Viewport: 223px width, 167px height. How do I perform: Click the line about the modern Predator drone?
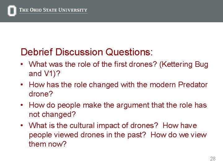[118, 85]
